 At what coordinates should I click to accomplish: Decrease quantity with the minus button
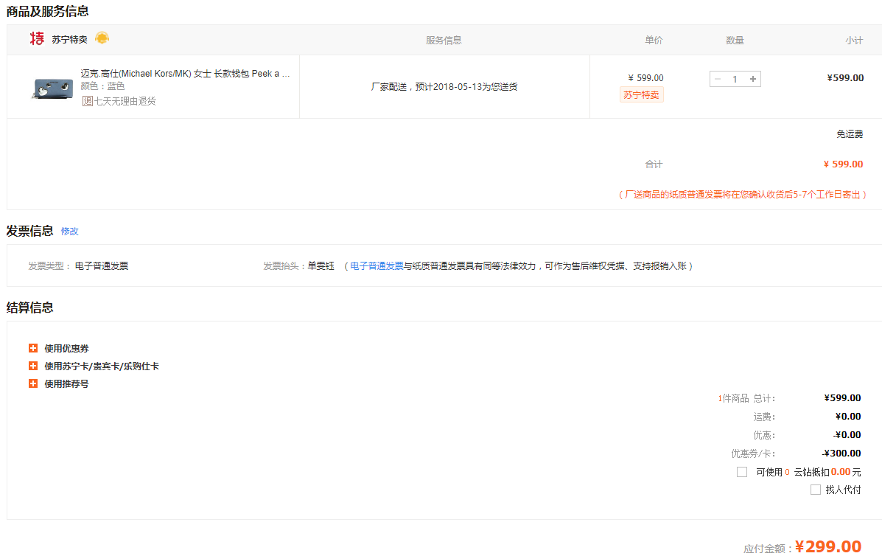coord(718,79)
